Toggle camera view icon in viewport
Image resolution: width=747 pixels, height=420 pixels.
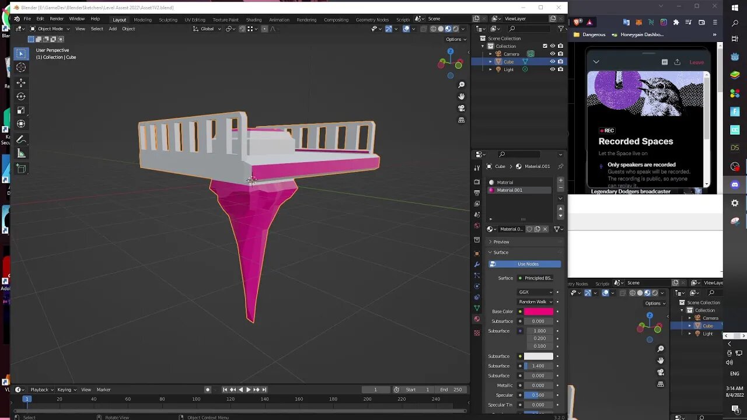(x=461, y=108)
